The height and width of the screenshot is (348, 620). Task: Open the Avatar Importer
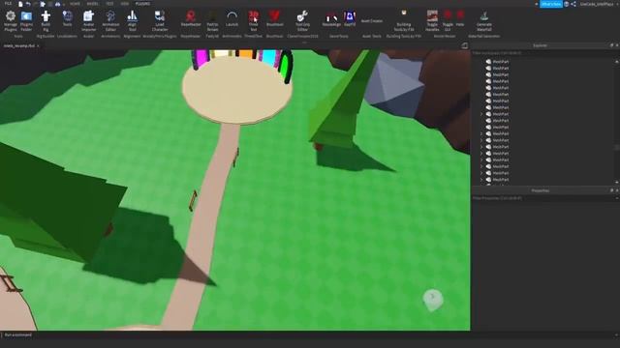(88, 21)
